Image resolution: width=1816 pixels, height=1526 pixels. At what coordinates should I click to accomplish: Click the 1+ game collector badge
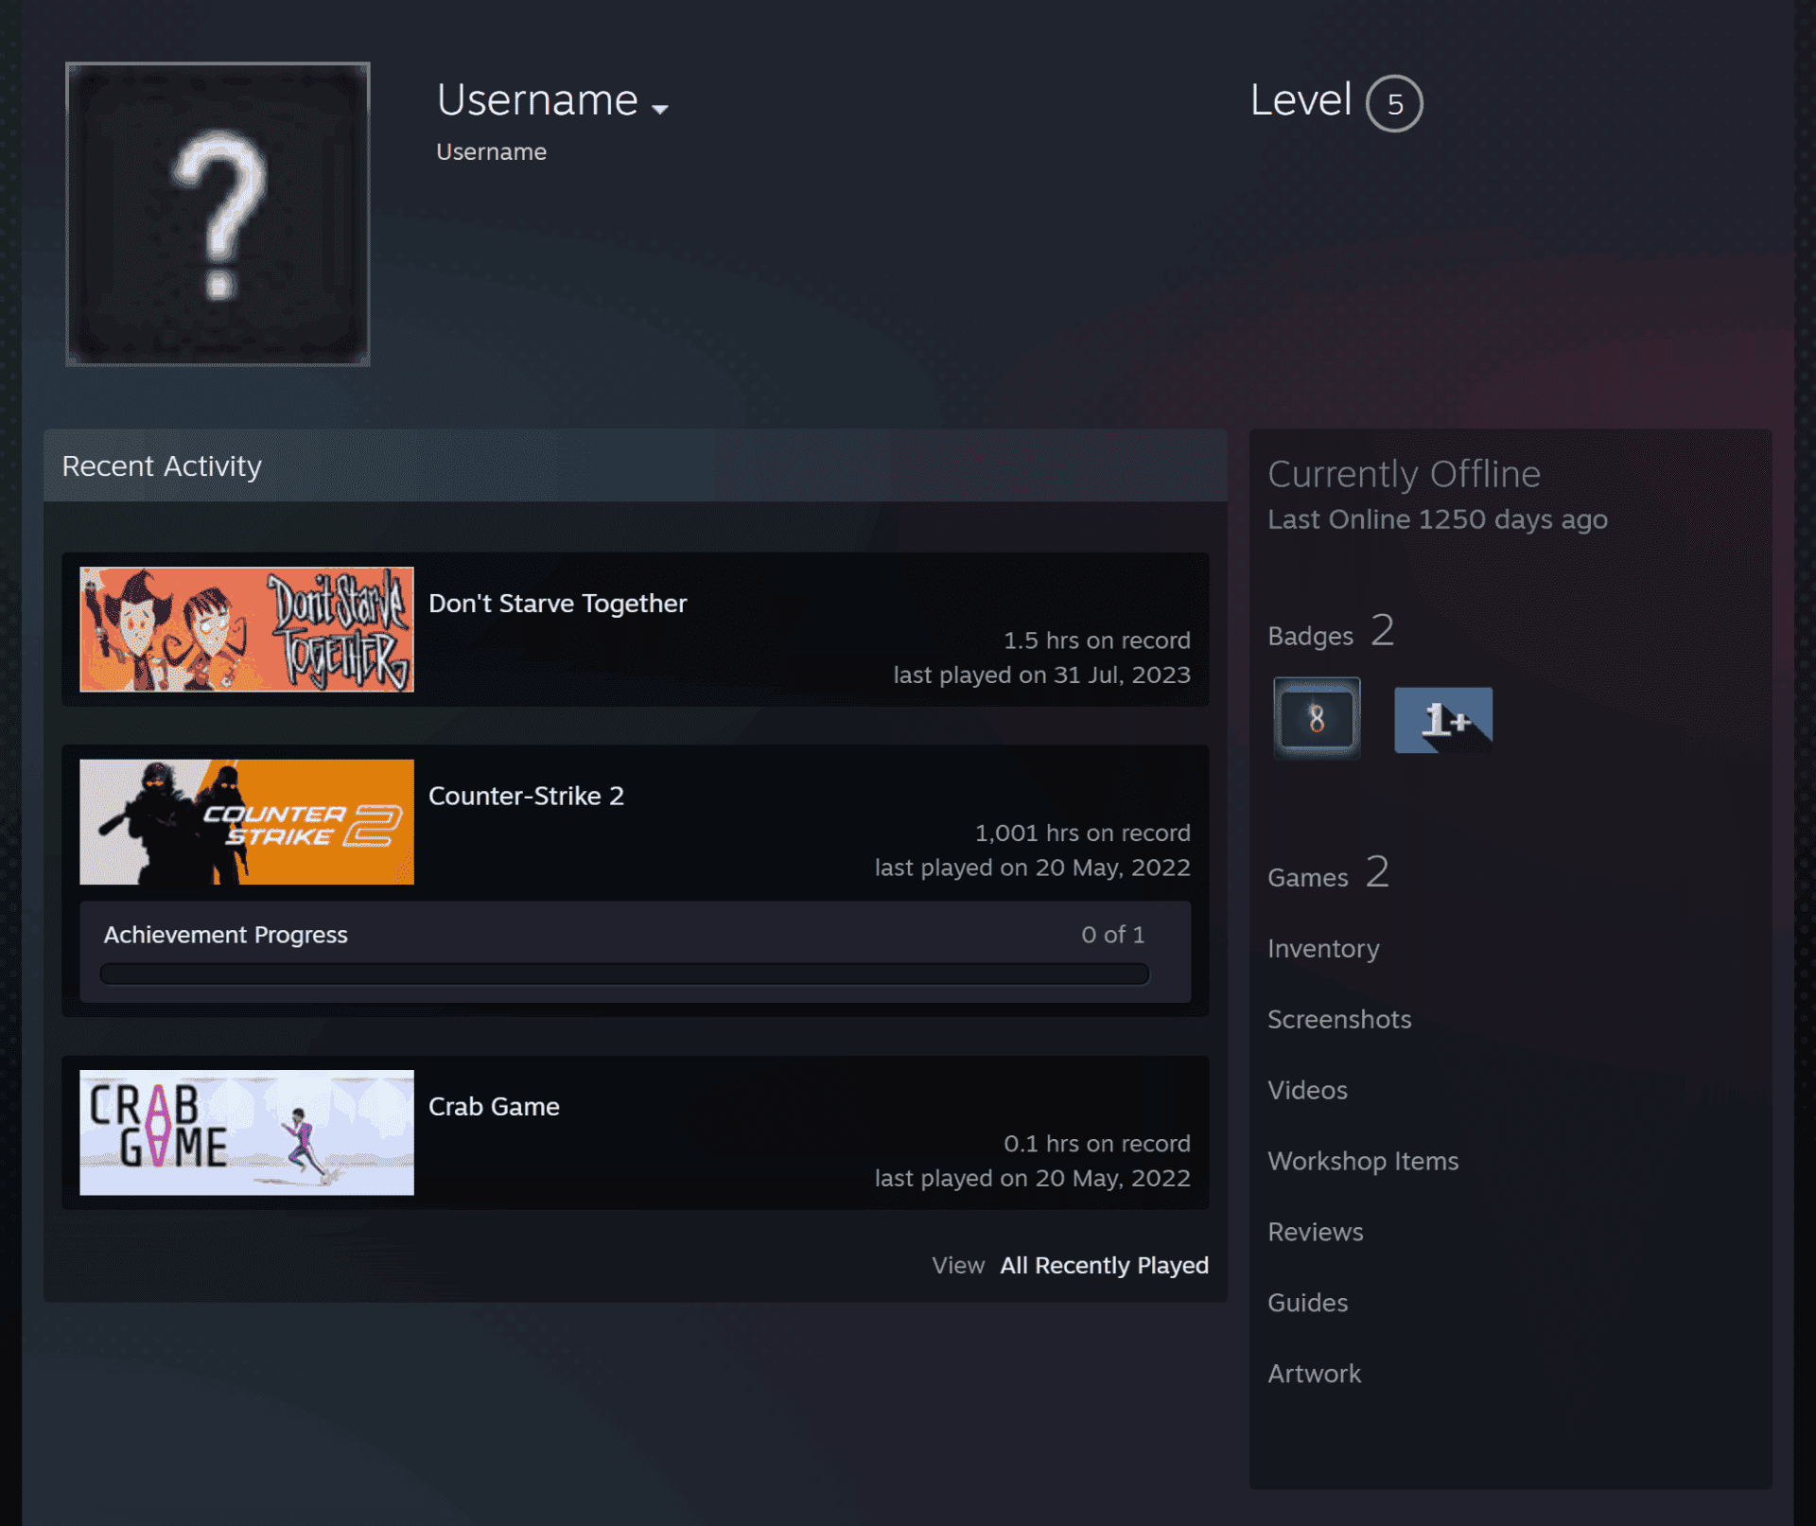tap(1443, 720)
